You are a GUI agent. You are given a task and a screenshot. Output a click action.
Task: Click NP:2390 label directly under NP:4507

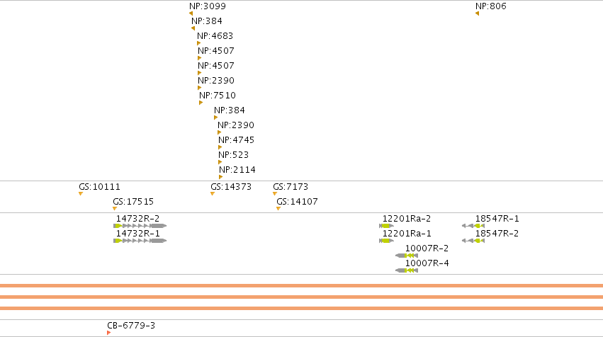216,81
